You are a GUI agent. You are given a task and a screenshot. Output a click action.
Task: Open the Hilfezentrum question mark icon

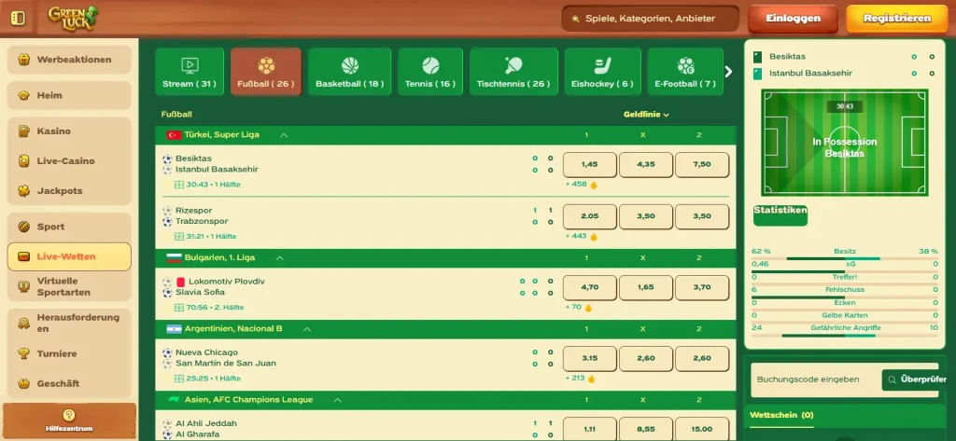pyautogui.click(x=69, y=415)
